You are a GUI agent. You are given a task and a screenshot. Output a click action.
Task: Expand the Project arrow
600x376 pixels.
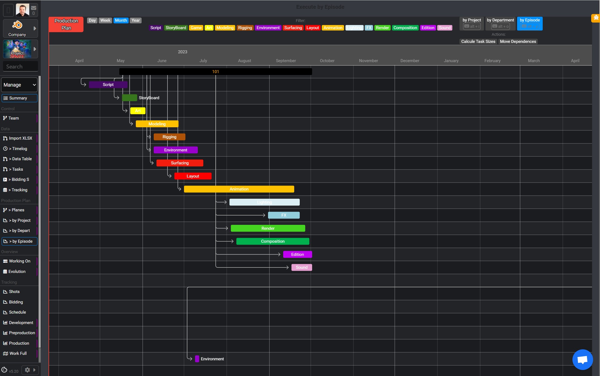click(35, 49)
